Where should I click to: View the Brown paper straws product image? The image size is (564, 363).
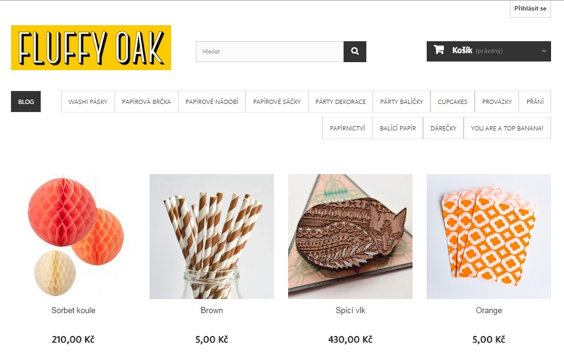click(212, 236)
